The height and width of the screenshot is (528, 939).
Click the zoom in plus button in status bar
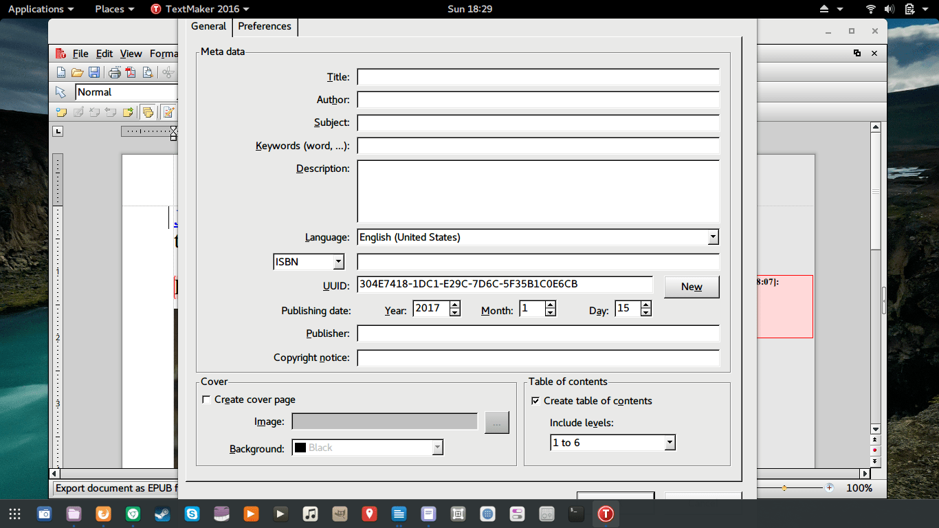[830, 488]
